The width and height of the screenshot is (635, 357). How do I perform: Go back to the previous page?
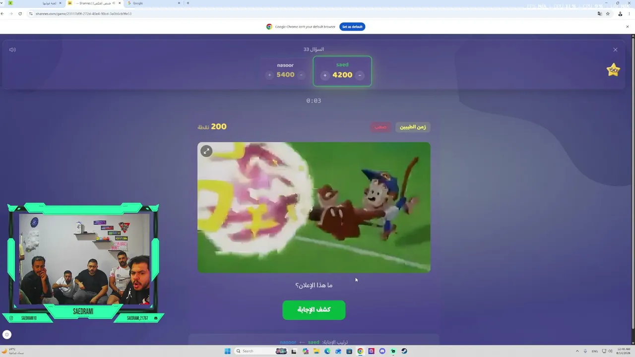pos(2,14)
